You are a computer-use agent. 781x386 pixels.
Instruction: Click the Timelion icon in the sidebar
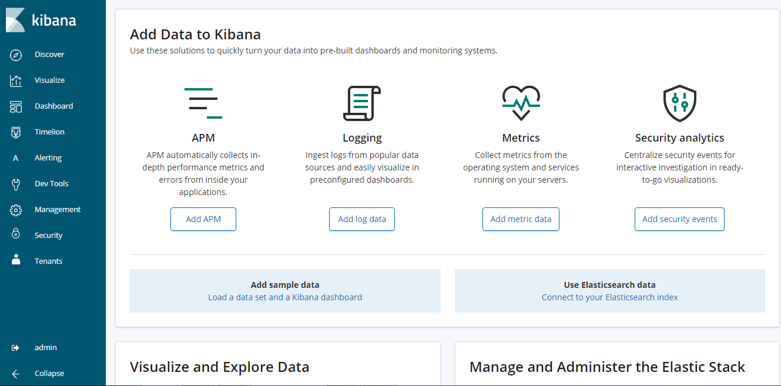pyautogui.click(x=16, y=132)
